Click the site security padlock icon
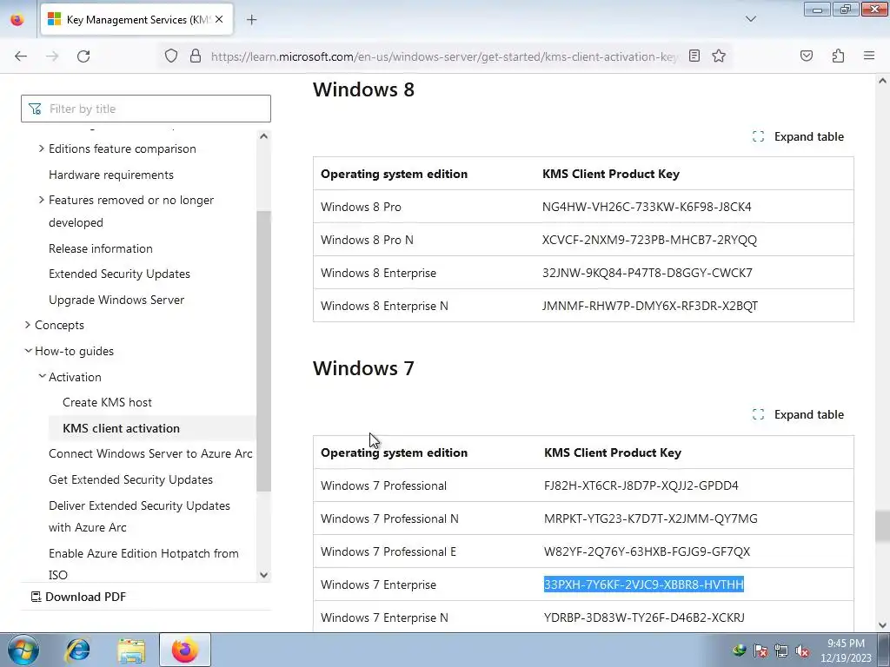Image resolution: width=890 pixels, height=667 pixels. 196,56
